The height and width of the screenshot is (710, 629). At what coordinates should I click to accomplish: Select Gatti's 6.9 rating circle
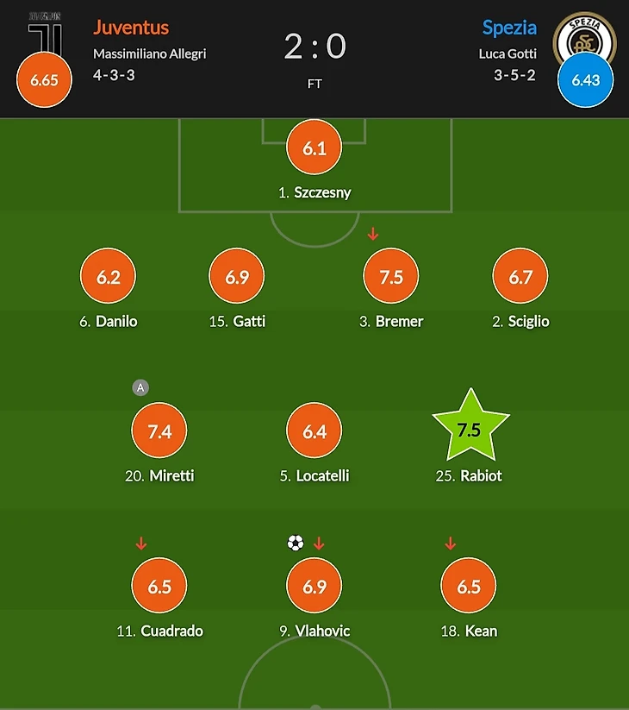click(x=237, y=277)
